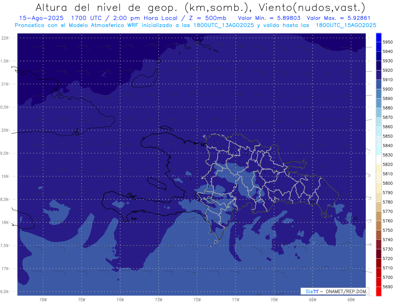Click the brightest blue swatch atop the colorbar

(x=379, y=37)
